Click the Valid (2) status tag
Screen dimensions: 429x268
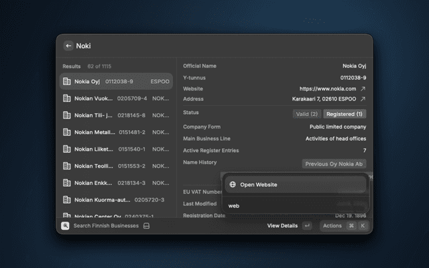(x=307, y=114)
